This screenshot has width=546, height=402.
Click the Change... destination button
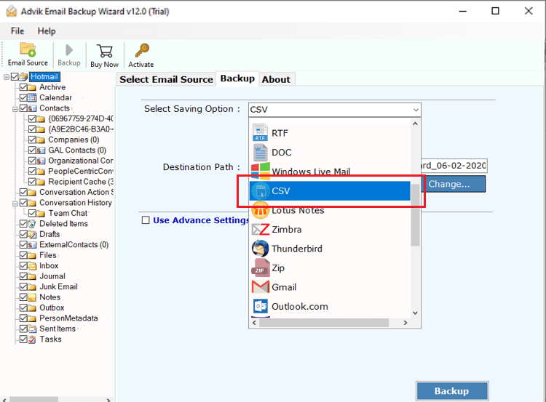(x=454, y=184)
